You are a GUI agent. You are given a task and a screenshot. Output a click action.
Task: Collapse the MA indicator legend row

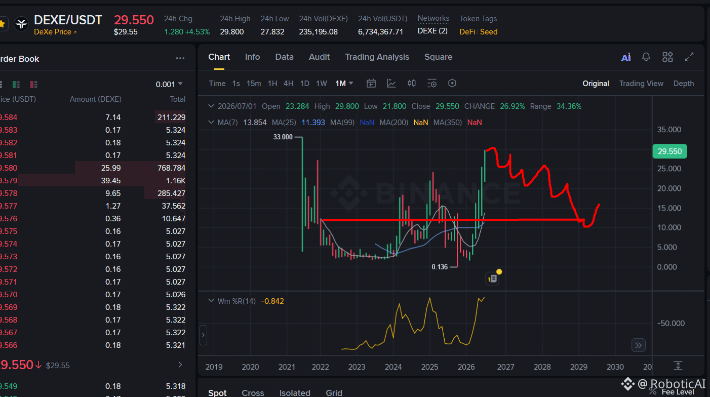coord(211,123)
